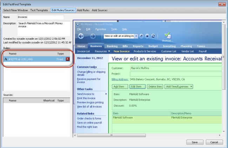Click the preview vertical scrollbar thumb
Image resolution: width=228 pixels, height=148 pixels.
[x=224, y=57]
